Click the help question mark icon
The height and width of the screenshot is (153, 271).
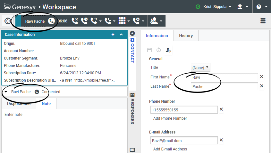[258, 7]
